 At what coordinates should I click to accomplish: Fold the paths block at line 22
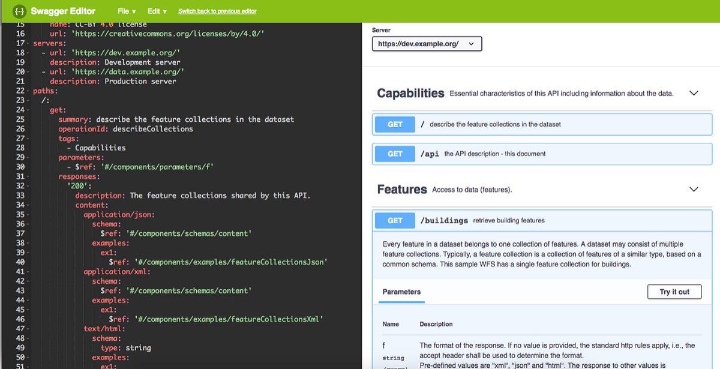29,91
